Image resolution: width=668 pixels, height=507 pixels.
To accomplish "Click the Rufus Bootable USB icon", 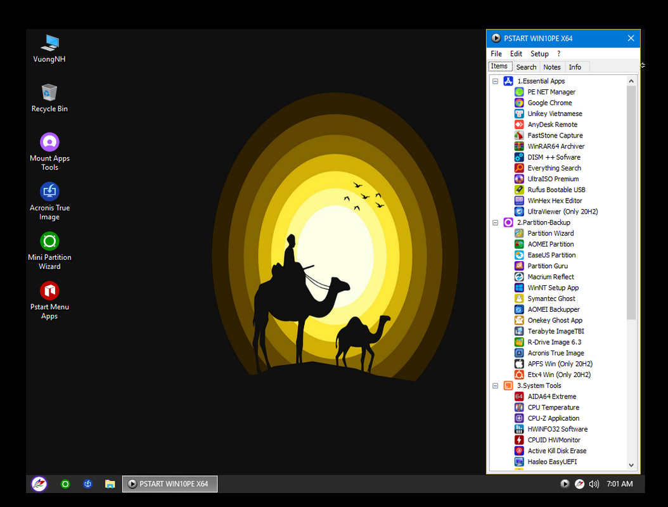I will coord(519,189).
